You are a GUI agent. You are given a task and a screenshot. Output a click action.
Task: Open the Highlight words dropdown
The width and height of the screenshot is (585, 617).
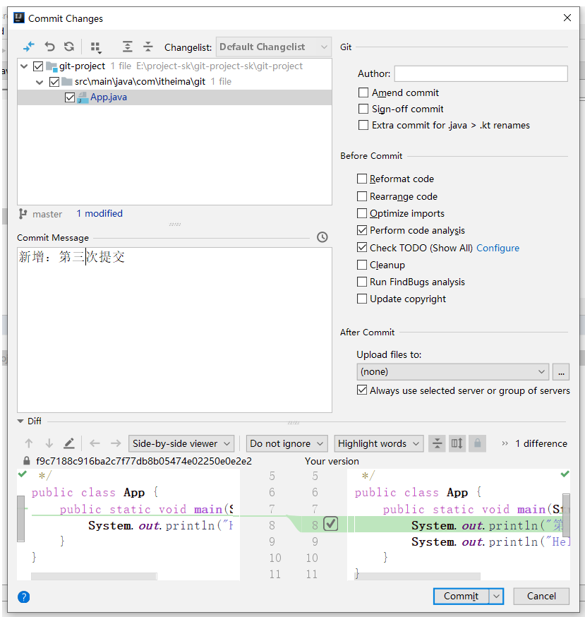point(379,443)
